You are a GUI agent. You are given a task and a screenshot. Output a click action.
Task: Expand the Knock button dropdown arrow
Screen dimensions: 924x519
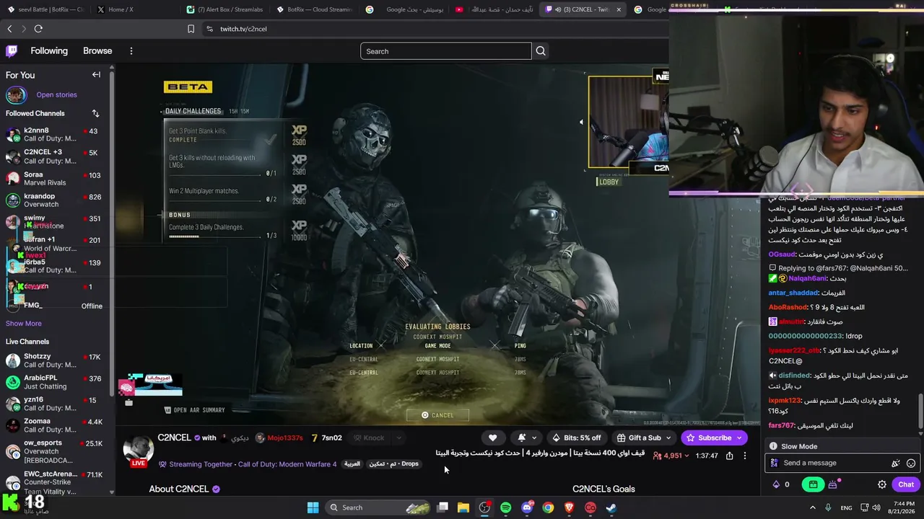398,438
